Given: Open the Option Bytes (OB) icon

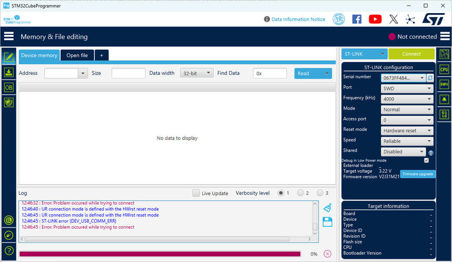Looking at the screenshot, I should tap(9, 87).
